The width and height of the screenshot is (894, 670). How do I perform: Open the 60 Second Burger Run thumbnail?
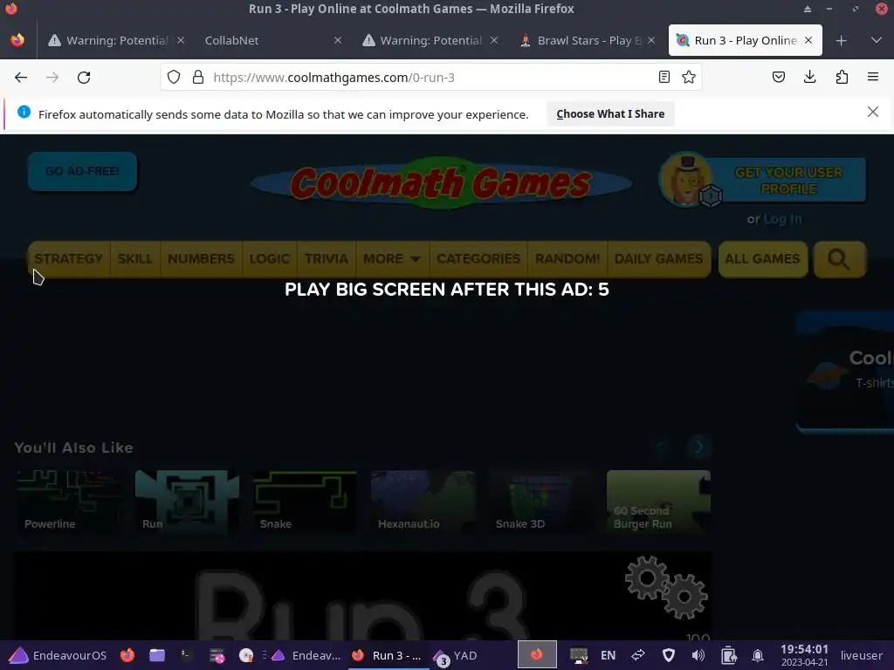click(x=658, y=502)
